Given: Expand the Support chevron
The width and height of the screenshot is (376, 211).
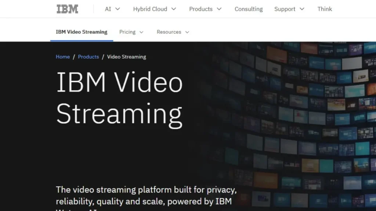Looking at the screenshot, I should tap(302, 9).
